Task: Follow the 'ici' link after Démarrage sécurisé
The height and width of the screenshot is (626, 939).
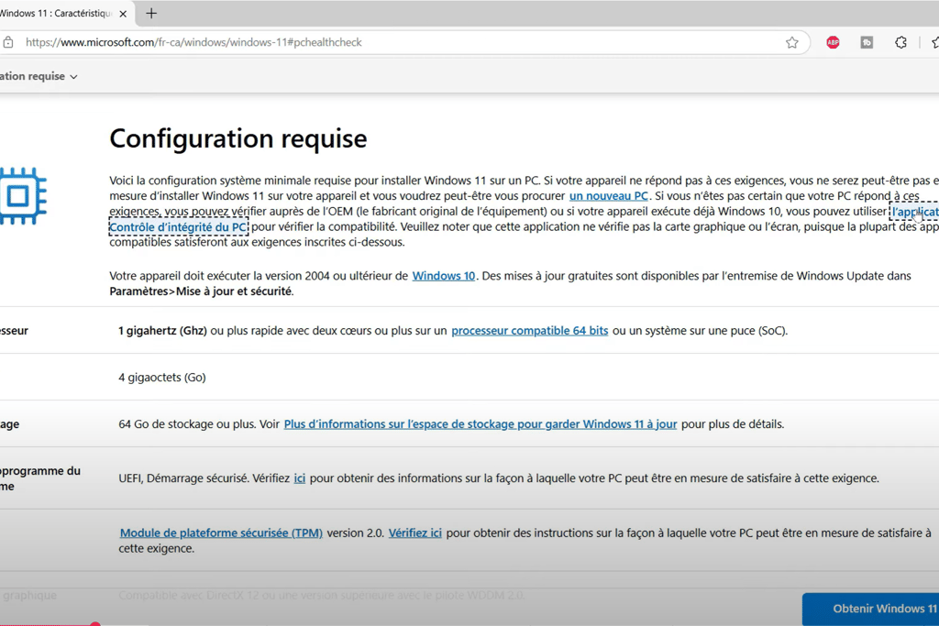Action: tap(300, 478)
